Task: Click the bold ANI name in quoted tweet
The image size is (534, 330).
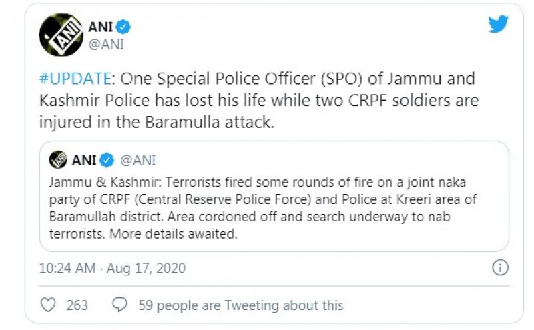Action: tap(85, 160)
